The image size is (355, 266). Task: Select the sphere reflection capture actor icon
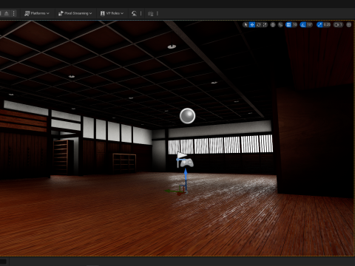point(187,116)
